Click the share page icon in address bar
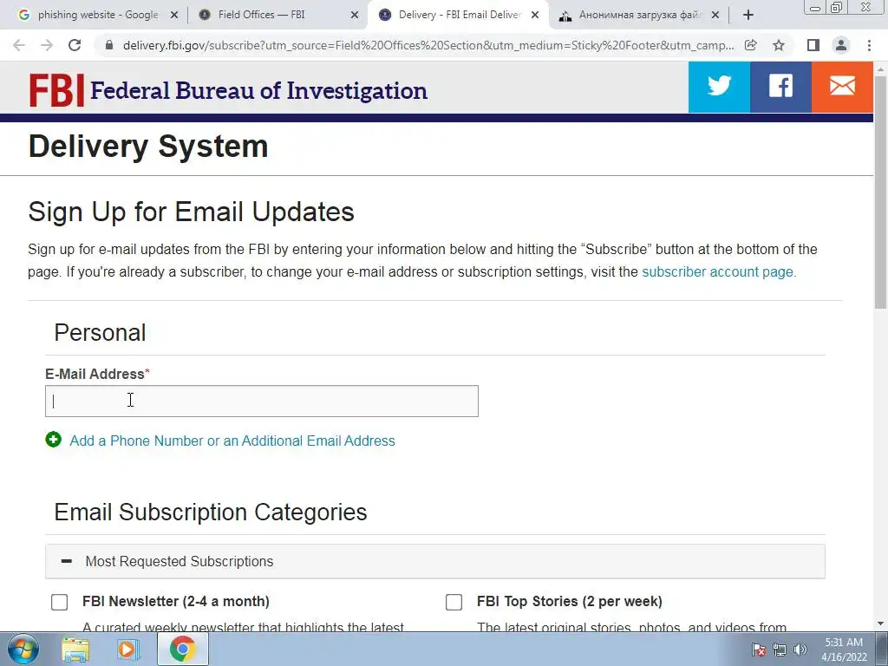Image resolution: width=888 pixels, height=666 pixels. [751, 45]
